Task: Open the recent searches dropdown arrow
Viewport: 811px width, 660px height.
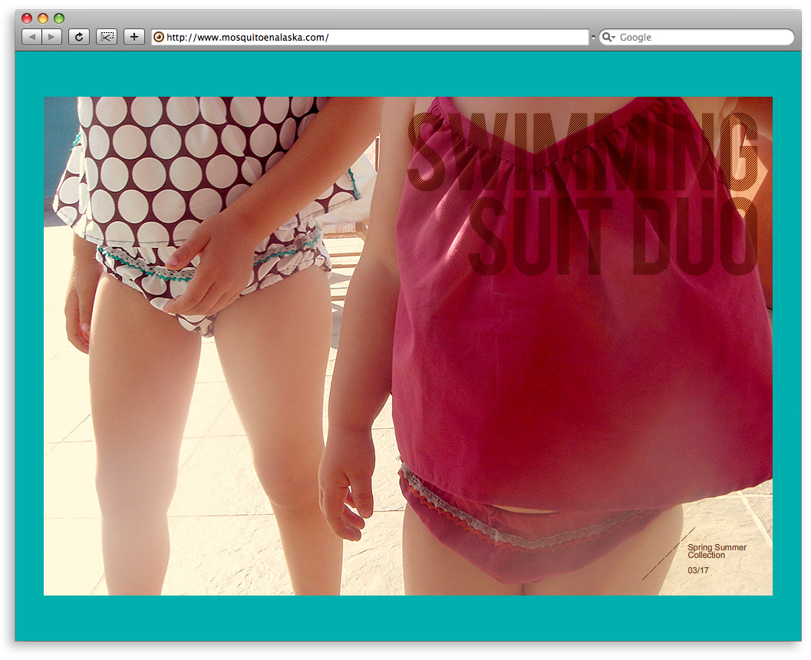Action: coord(613,38)
